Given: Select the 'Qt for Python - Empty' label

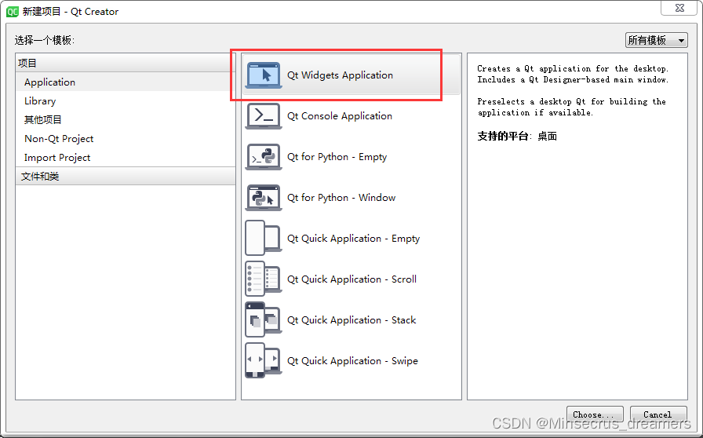Looking at the screenshot, I should tap(337, 157).
